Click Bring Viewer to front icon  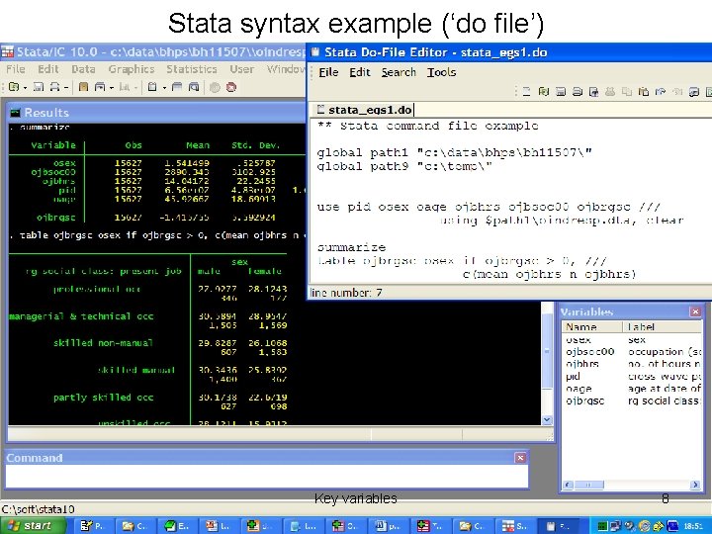[100, 87]
